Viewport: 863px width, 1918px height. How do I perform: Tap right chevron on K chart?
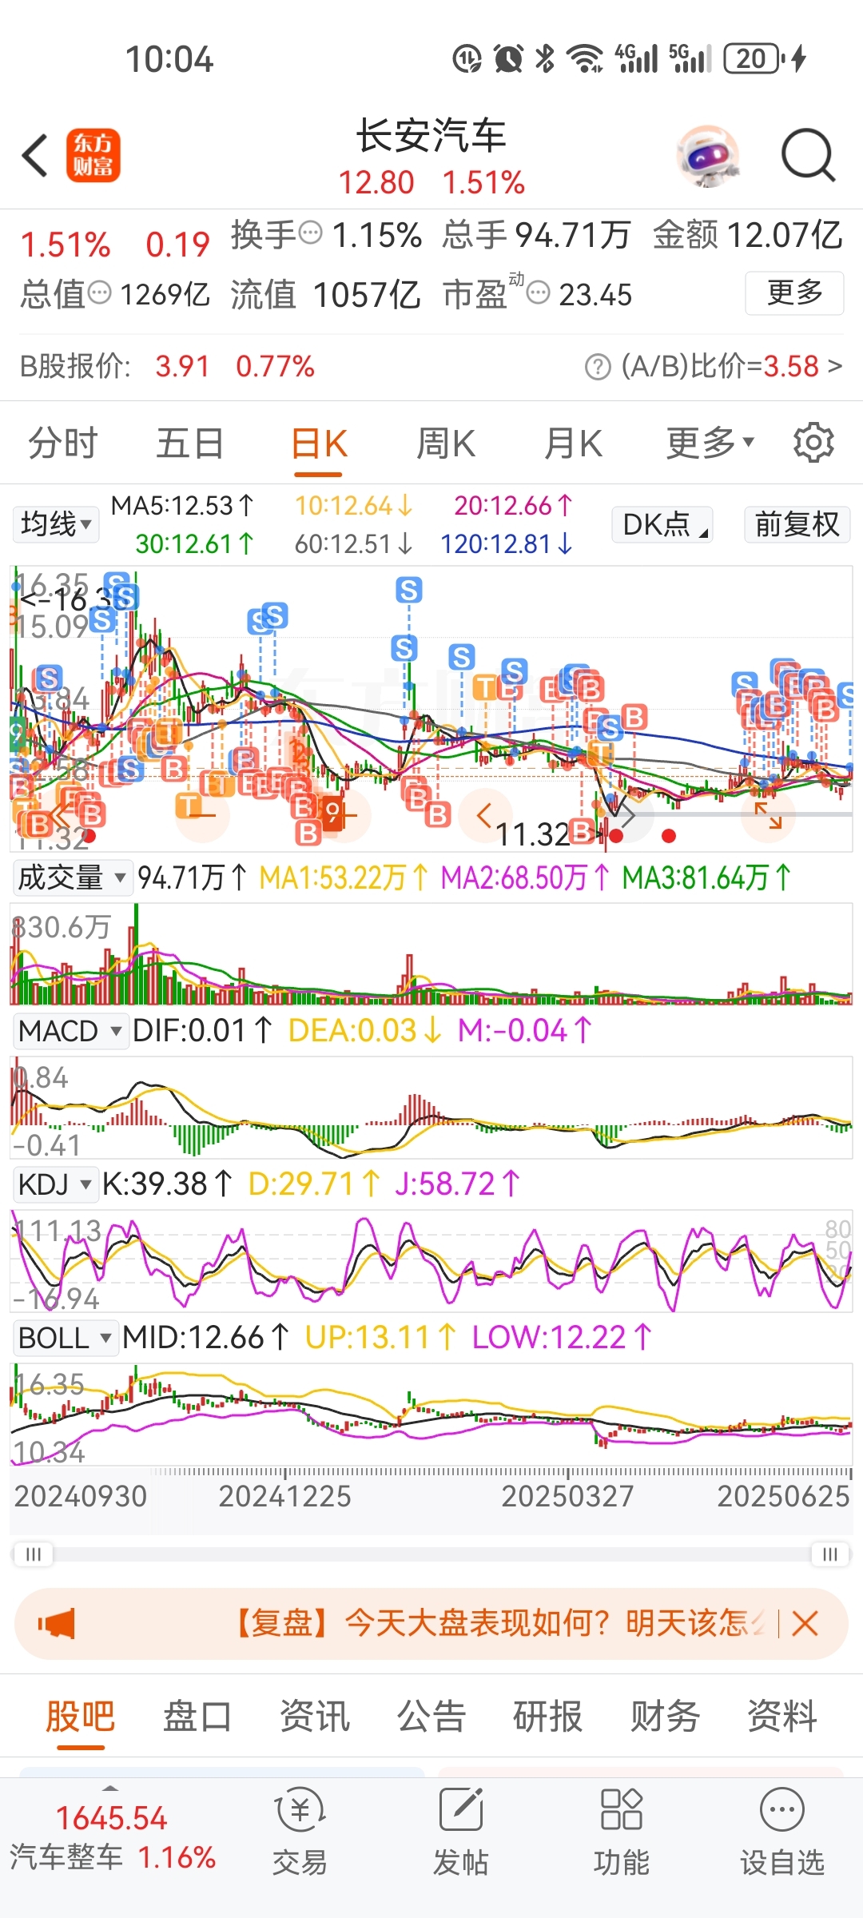(x=627, y=816)
